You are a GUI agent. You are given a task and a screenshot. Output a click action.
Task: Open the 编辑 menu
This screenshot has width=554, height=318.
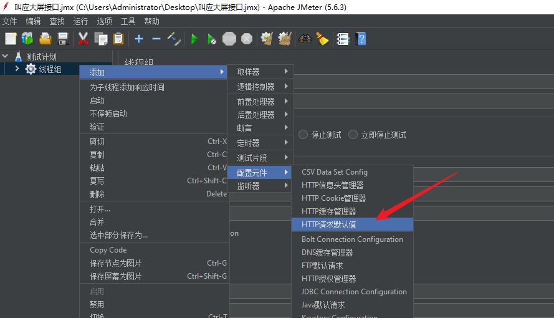click(x=33, y=21)
